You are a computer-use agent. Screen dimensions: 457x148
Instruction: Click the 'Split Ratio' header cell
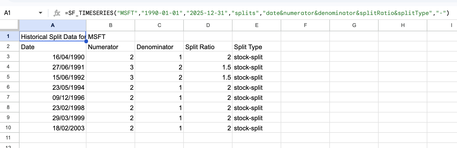point(208,46)
